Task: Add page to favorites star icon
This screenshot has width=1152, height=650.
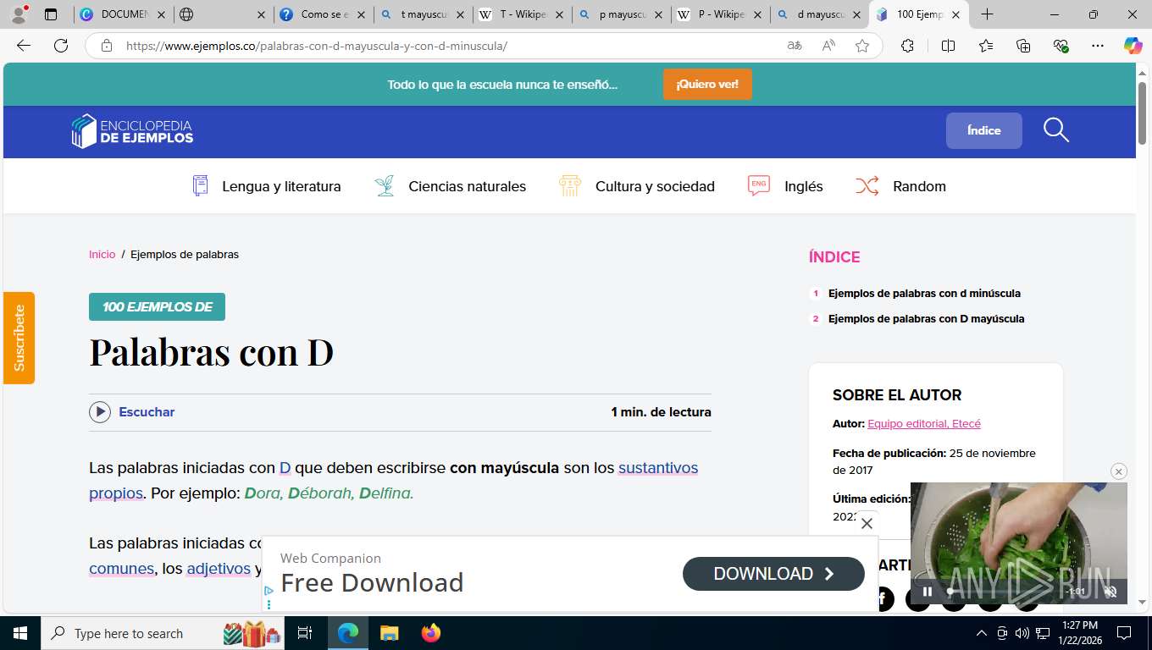Action: pyautogui.click(x=862, y=46)
